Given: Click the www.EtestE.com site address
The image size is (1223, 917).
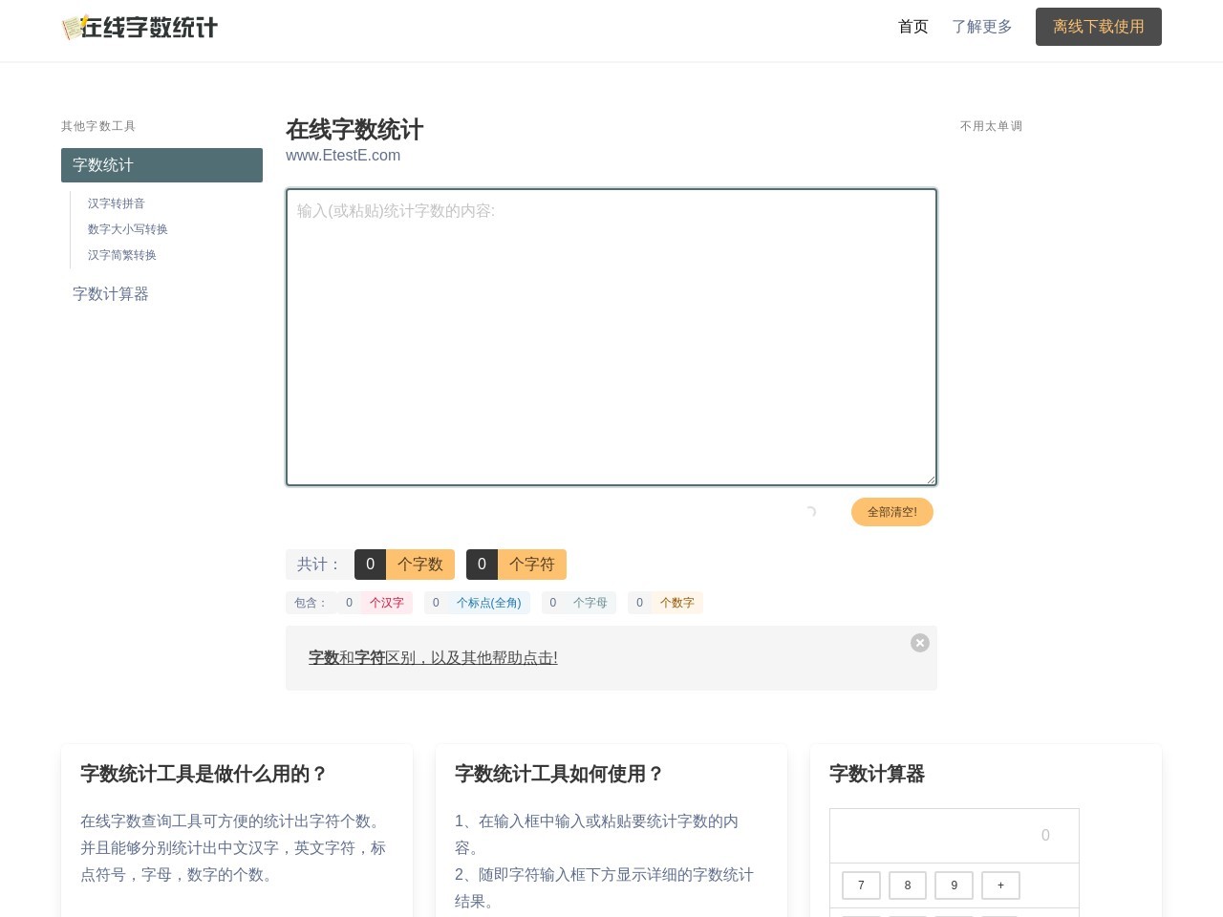Looking at the screenshot, I should click(x=343, y=156).
